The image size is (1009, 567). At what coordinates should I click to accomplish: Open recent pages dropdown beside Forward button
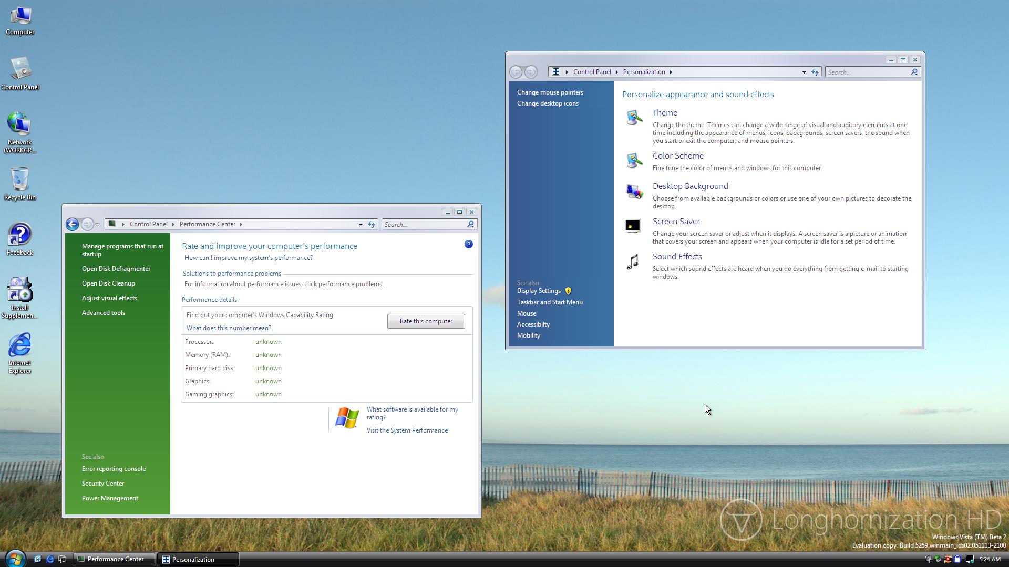(x=98, y=225)
